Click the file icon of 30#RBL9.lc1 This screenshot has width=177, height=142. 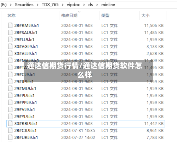click(x=10, y=123)
